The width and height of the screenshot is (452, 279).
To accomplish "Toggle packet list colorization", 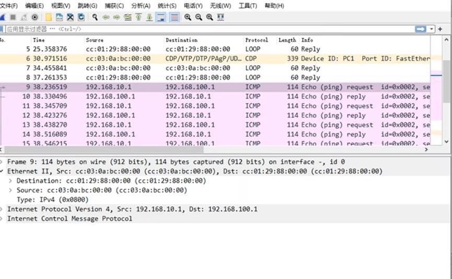I will [175, 17].
